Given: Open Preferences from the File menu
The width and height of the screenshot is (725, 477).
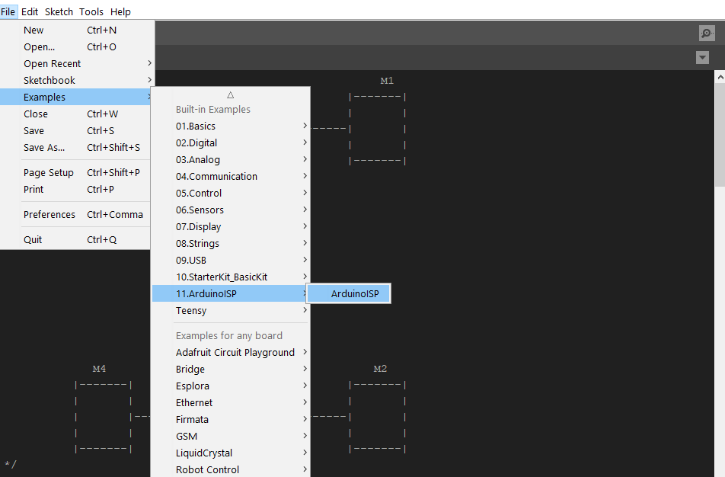Looking at the screenshot, I should 50,214.
